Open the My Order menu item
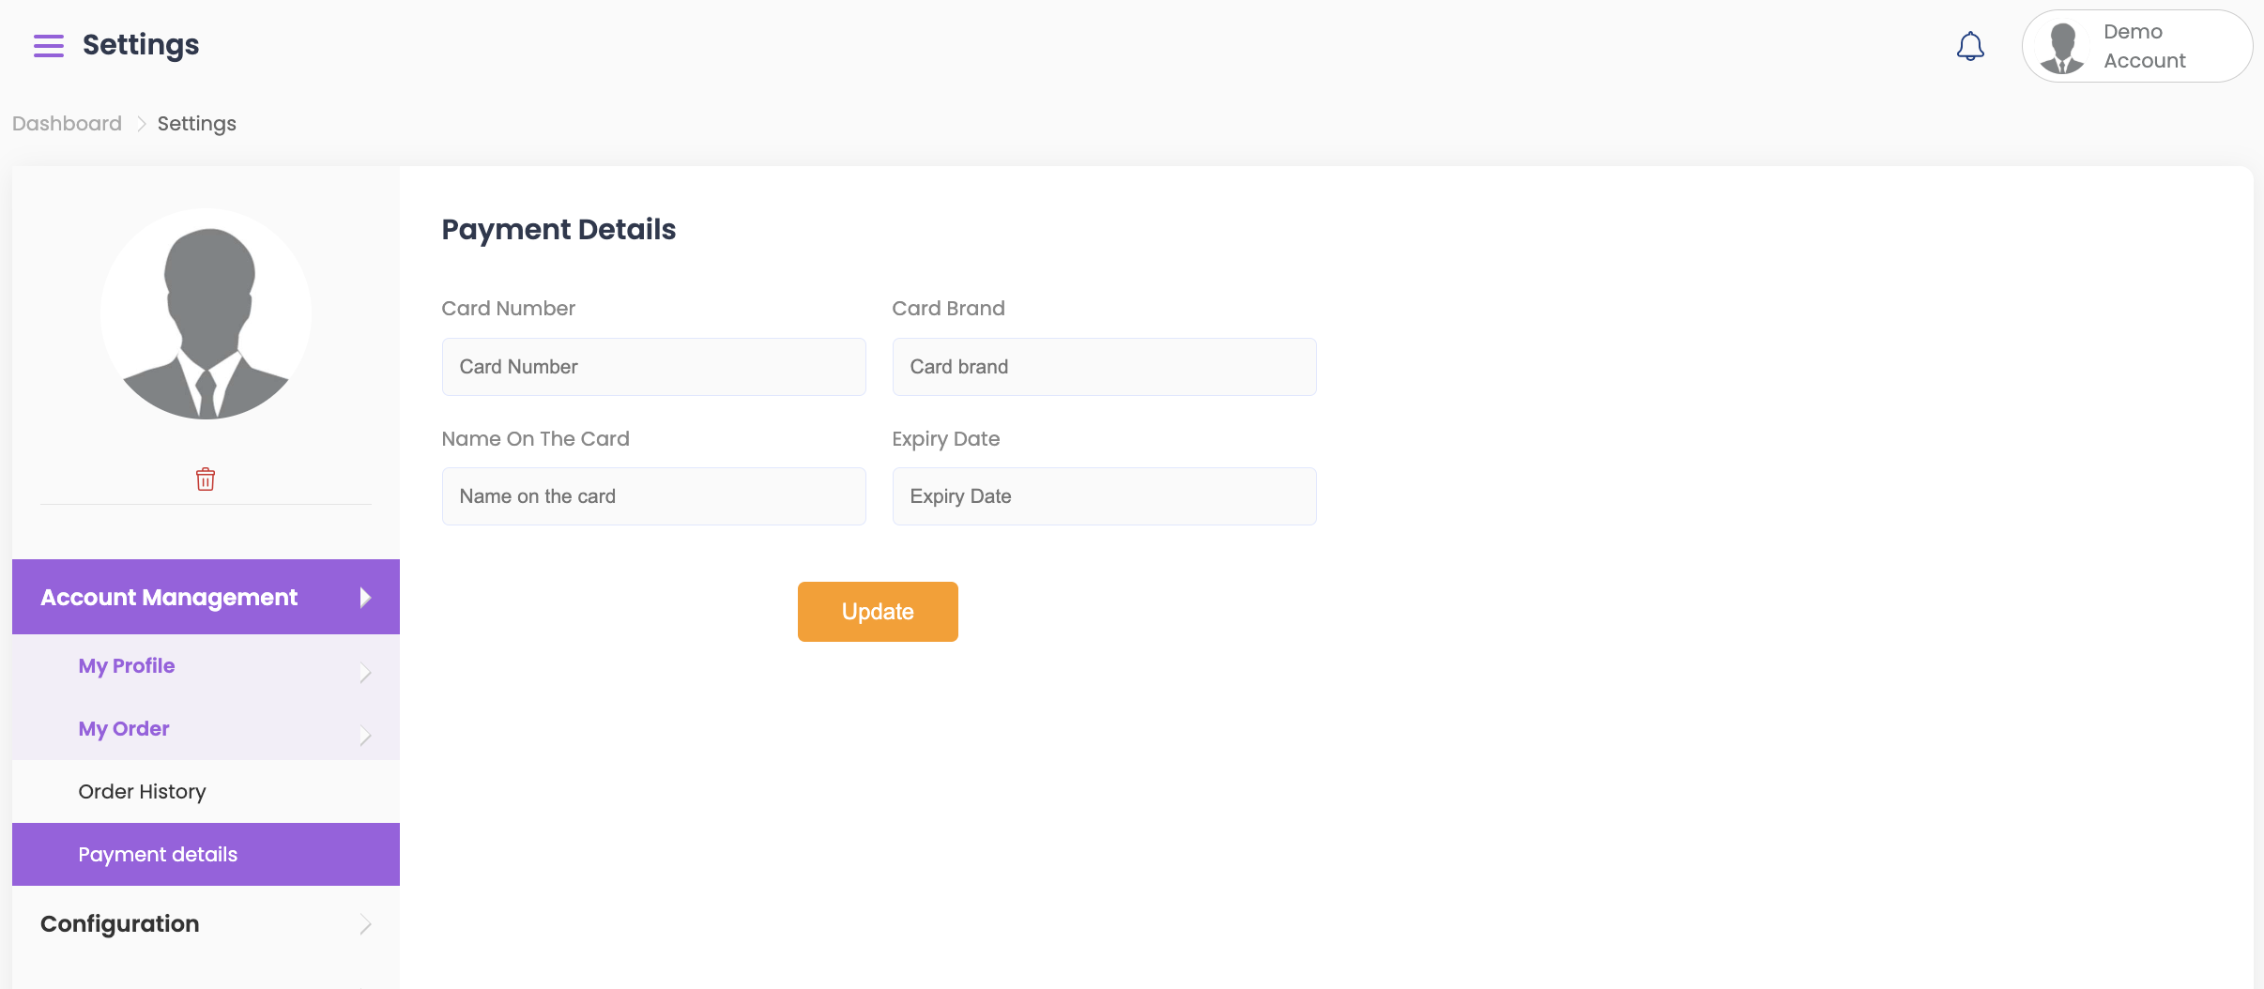Screen dimensions: 2264x989 124,729
